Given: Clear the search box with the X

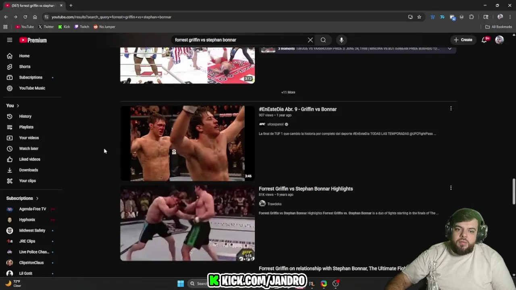Looking at the screenshot, I should [x=310, y=40].
